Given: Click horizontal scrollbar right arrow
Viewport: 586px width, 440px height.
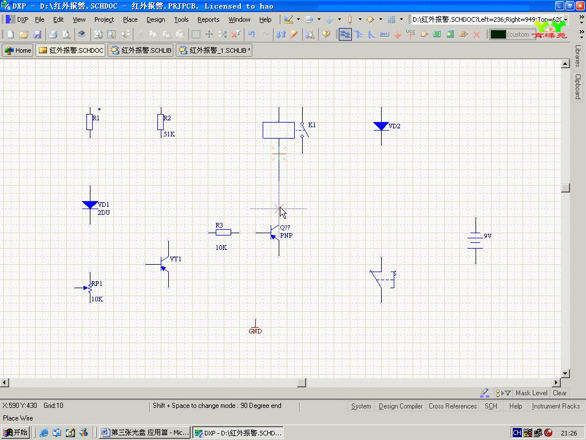Looking at the screenshot, I should pos(556,382).
